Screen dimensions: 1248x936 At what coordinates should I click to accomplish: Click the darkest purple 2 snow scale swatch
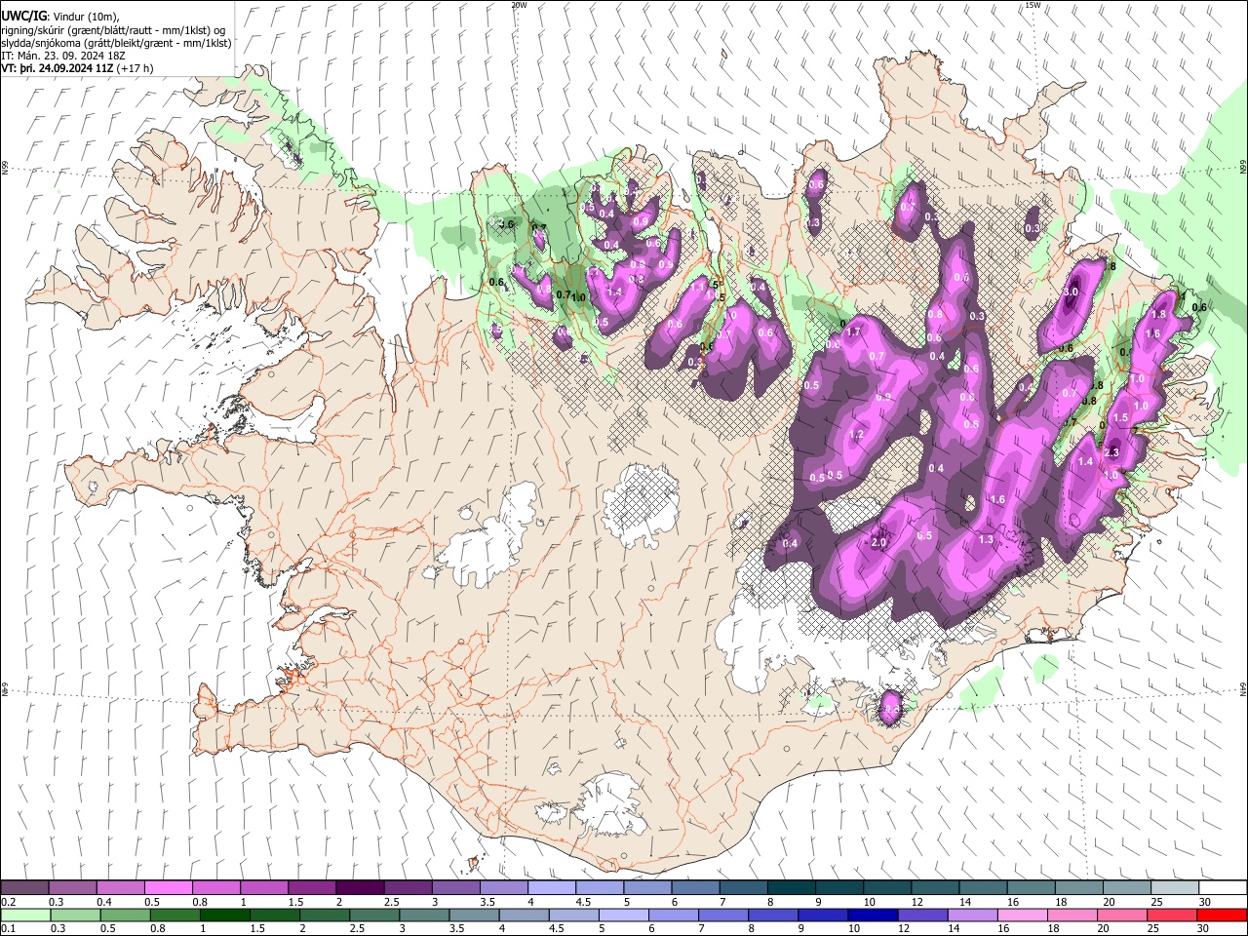[x=359, y=888]
